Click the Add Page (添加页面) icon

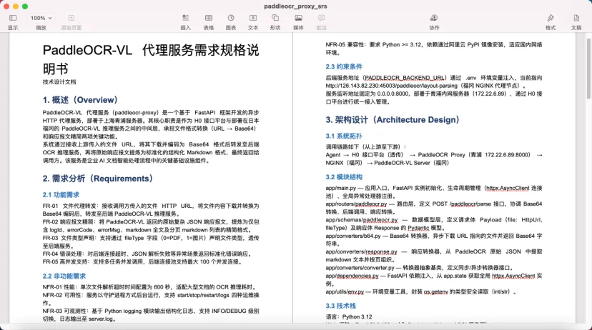71,18
